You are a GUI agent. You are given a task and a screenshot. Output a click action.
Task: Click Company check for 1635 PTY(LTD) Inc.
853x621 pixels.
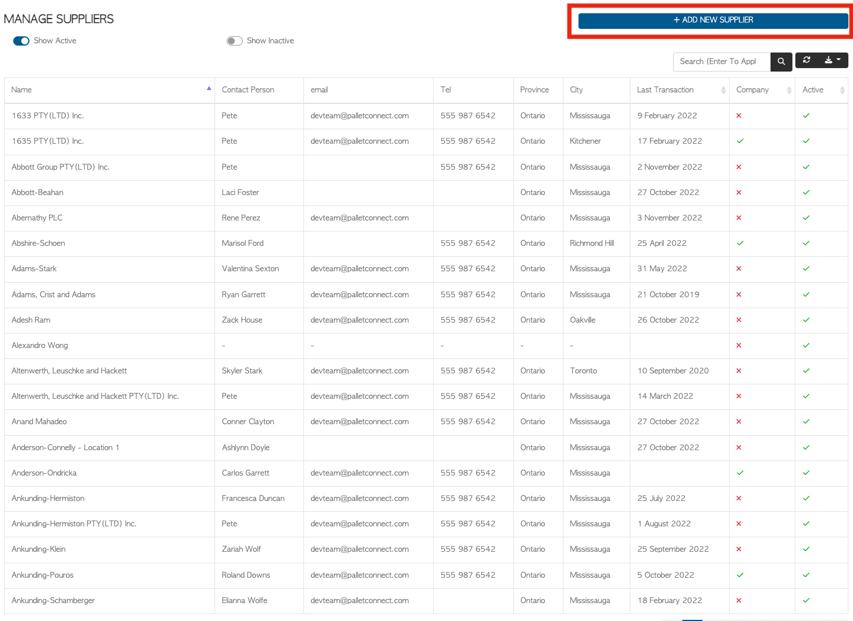coord(740,141)
